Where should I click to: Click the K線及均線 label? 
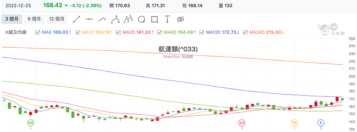[x=16, y=32]
